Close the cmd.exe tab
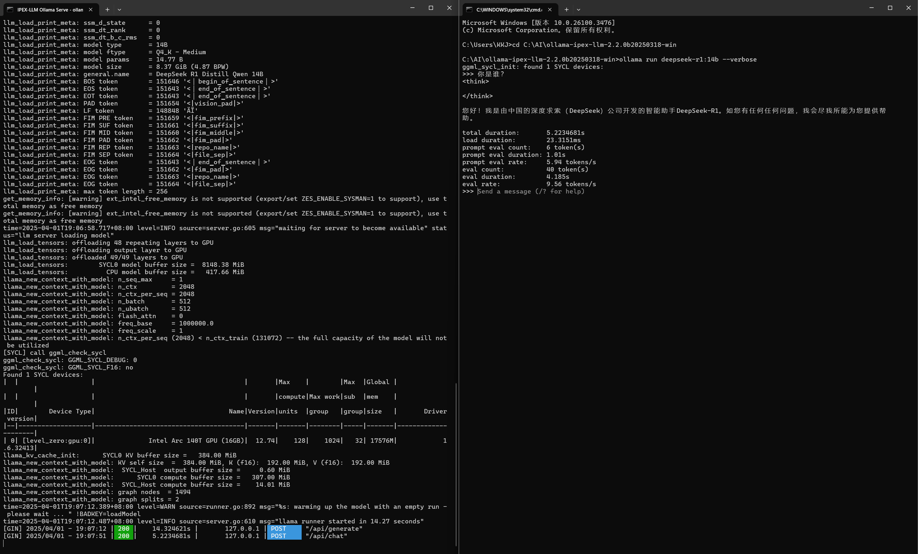The width and height of the screenshot is (918, 554). coord(549,10)
